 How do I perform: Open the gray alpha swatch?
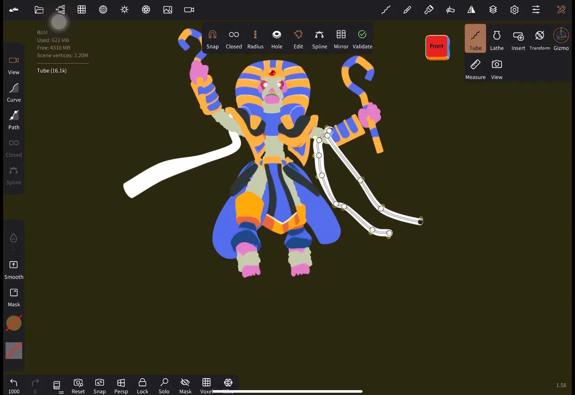13,351
